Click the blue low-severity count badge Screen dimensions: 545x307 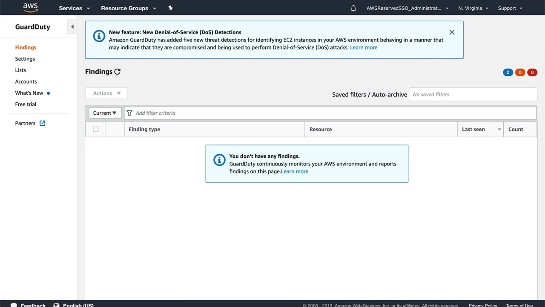click(x=508, y=72)
